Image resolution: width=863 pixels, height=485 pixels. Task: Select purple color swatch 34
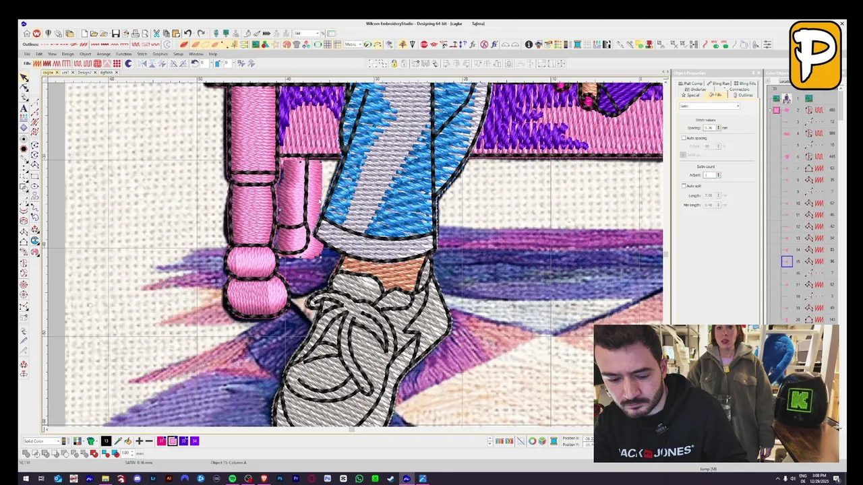[195, 441]
